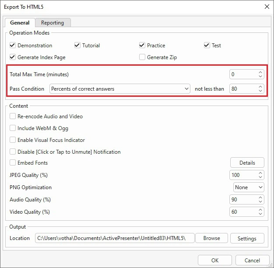Lower JPEG Quality with down arrow
Screen dimensions: 274x268
click(x=260, y=177)
